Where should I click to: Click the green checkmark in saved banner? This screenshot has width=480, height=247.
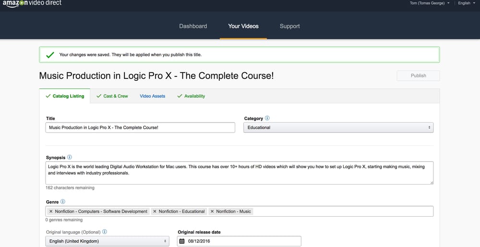50,55
